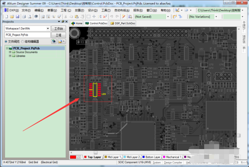This screenshot has height=167, width=249.
Task: Select the 结构编辑器 radio button
Action: 22,41
